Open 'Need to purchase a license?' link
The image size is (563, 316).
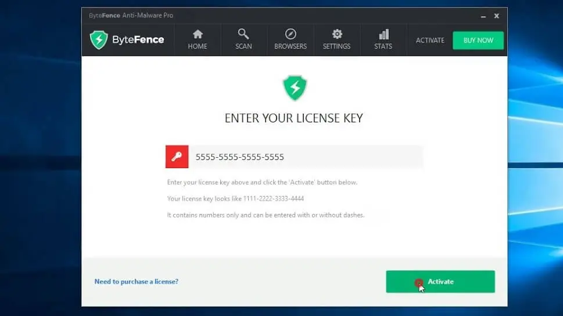tap(136, 282)
